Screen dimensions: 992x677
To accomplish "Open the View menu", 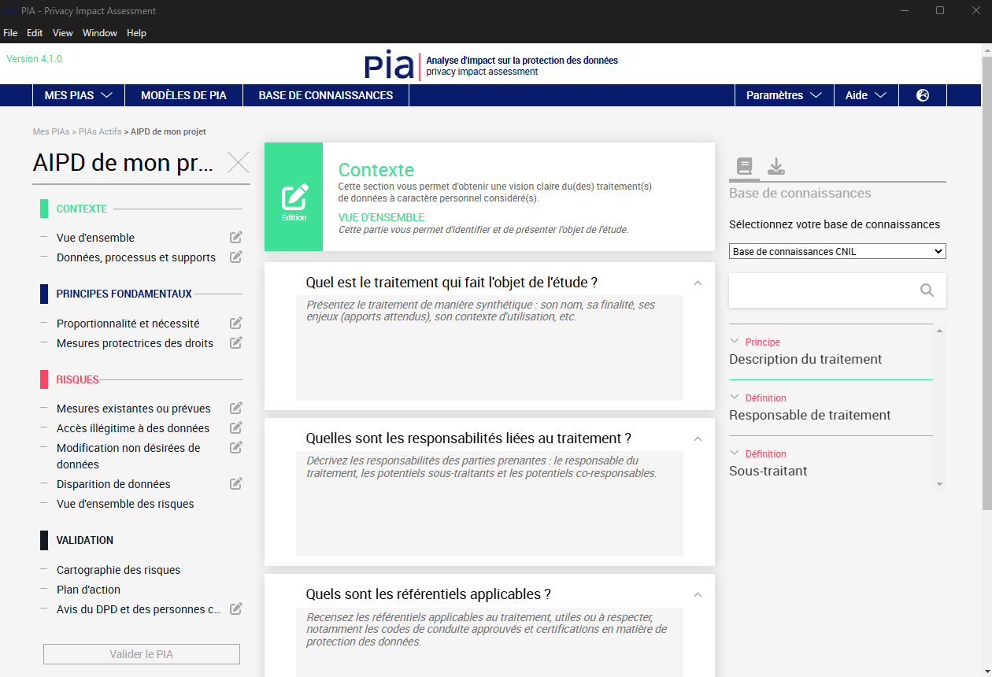I will coord(63,33).
